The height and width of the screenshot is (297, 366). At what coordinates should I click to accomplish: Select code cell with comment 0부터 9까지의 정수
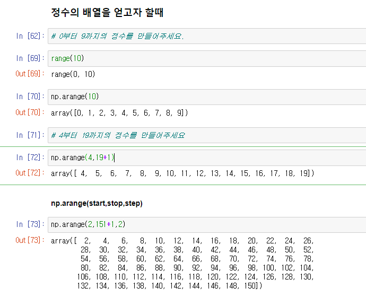[x=207, y=36]
